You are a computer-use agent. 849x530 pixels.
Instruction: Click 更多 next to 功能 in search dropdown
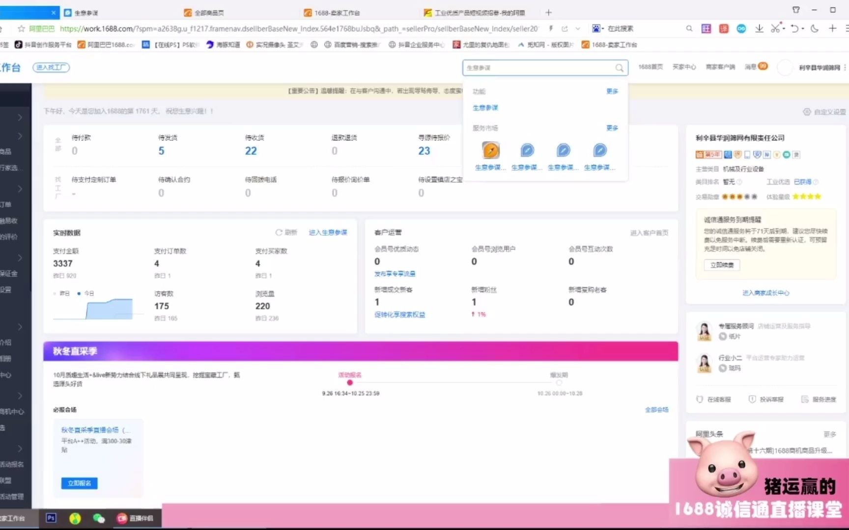(612, 91)
